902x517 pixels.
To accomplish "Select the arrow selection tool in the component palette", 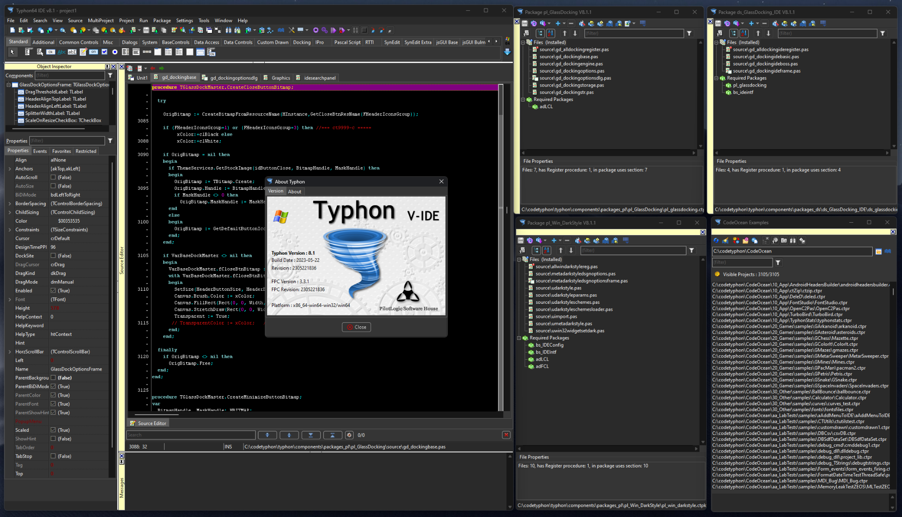I will click(12, 52).
